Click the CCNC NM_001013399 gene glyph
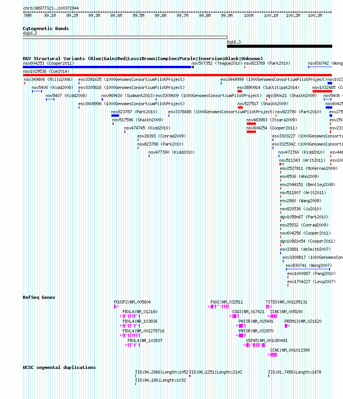343x399 pixels. pyautogui.click(x=272, y=355)
